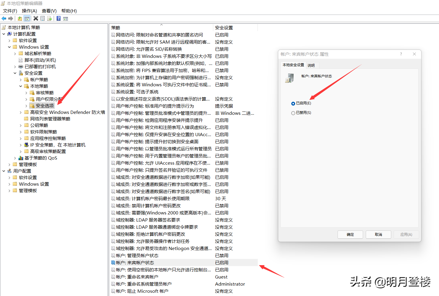Viewport: 439px width, 296px height.
Task: Sort list by the 策略 column header
Action: coord(161,28)
